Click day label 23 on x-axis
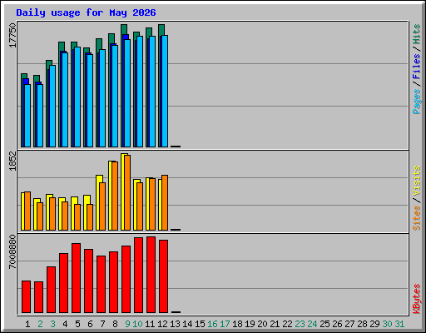Image resolution: width=426 pixels, height=333 pixels. [300, 324]
